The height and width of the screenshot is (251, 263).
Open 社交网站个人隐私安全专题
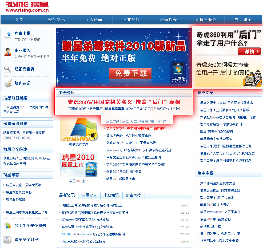click(220, 241)
